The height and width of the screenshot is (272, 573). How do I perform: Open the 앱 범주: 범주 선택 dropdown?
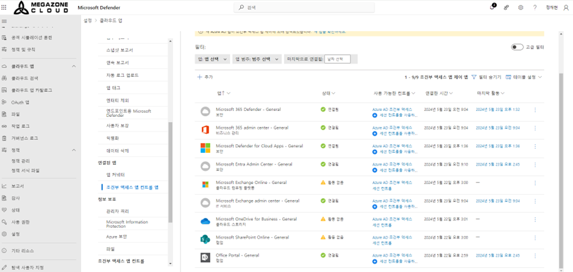[x=257, y=59]
